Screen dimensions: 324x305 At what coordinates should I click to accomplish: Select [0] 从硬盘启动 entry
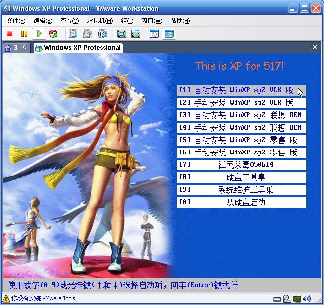241,202
